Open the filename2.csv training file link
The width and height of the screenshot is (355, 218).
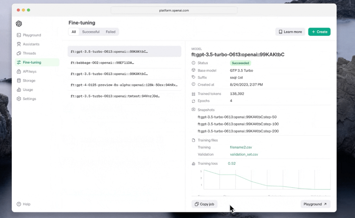point(241,147)
